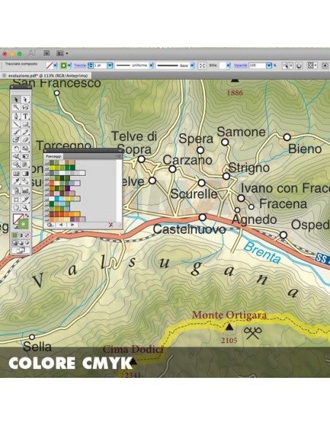Reset default fill and stroke icon
The width and height of the screenshot is (330, 426).
[15, 227]
